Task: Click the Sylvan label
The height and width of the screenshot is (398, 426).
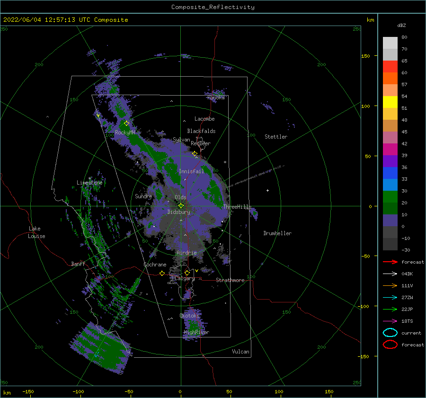Action: (x=181, y=140)
